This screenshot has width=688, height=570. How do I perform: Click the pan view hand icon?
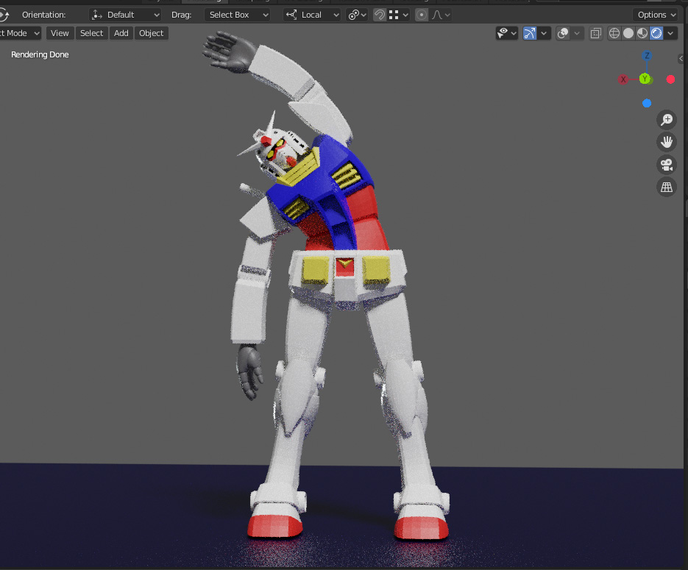tap(667, 142)
